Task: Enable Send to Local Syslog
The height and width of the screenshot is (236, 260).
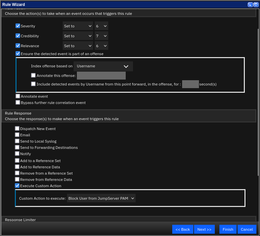Action: (x=17, y=141)
